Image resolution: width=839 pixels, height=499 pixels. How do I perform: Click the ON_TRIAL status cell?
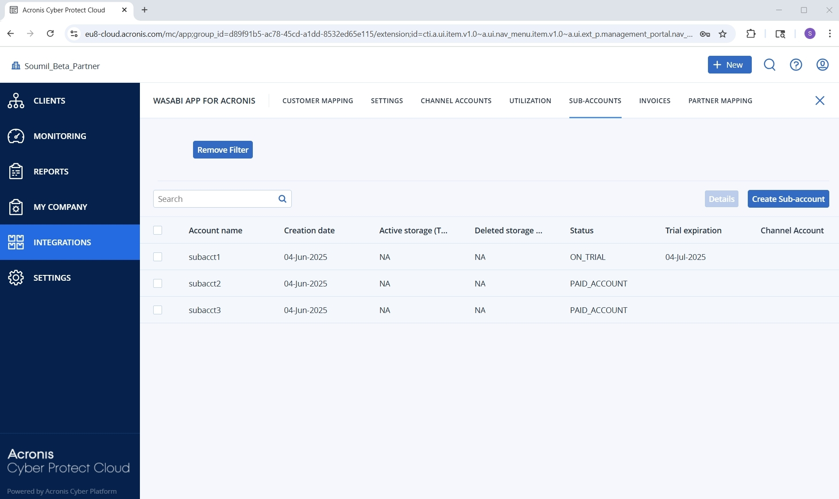tap(588, 257)
